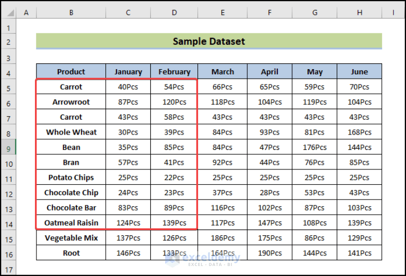Click the May header cell
This screenshot has width=406, height=276.
coord(314,72)
